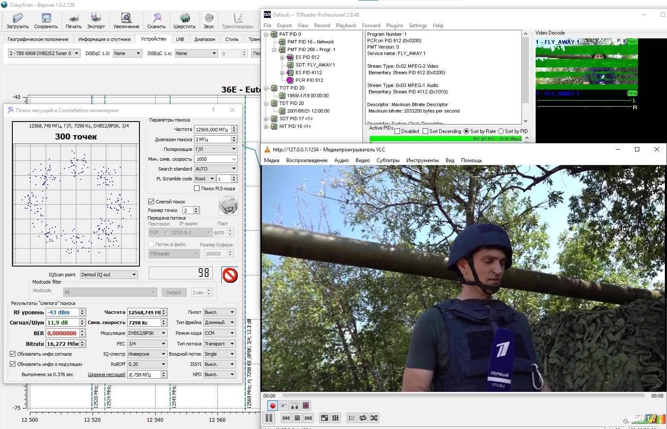Screen dimensions: 667x429
Task: Select the Sort by PID radio button
Action: pos(501,131)
